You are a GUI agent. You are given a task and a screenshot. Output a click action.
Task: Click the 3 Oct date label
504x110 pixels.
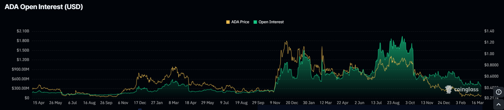point(410,103)
